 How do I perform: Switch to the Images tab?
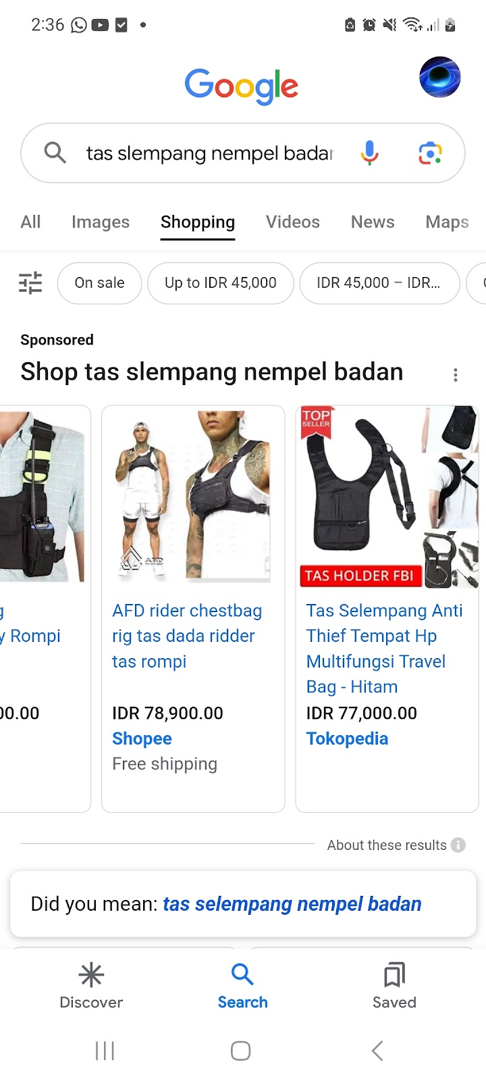[x=101, y=222]
